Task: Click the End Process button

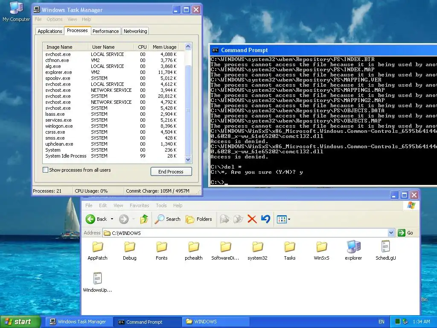Action: point(171,172)
